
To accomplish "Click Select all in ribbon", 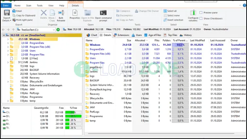I will (x=170, y=11).
